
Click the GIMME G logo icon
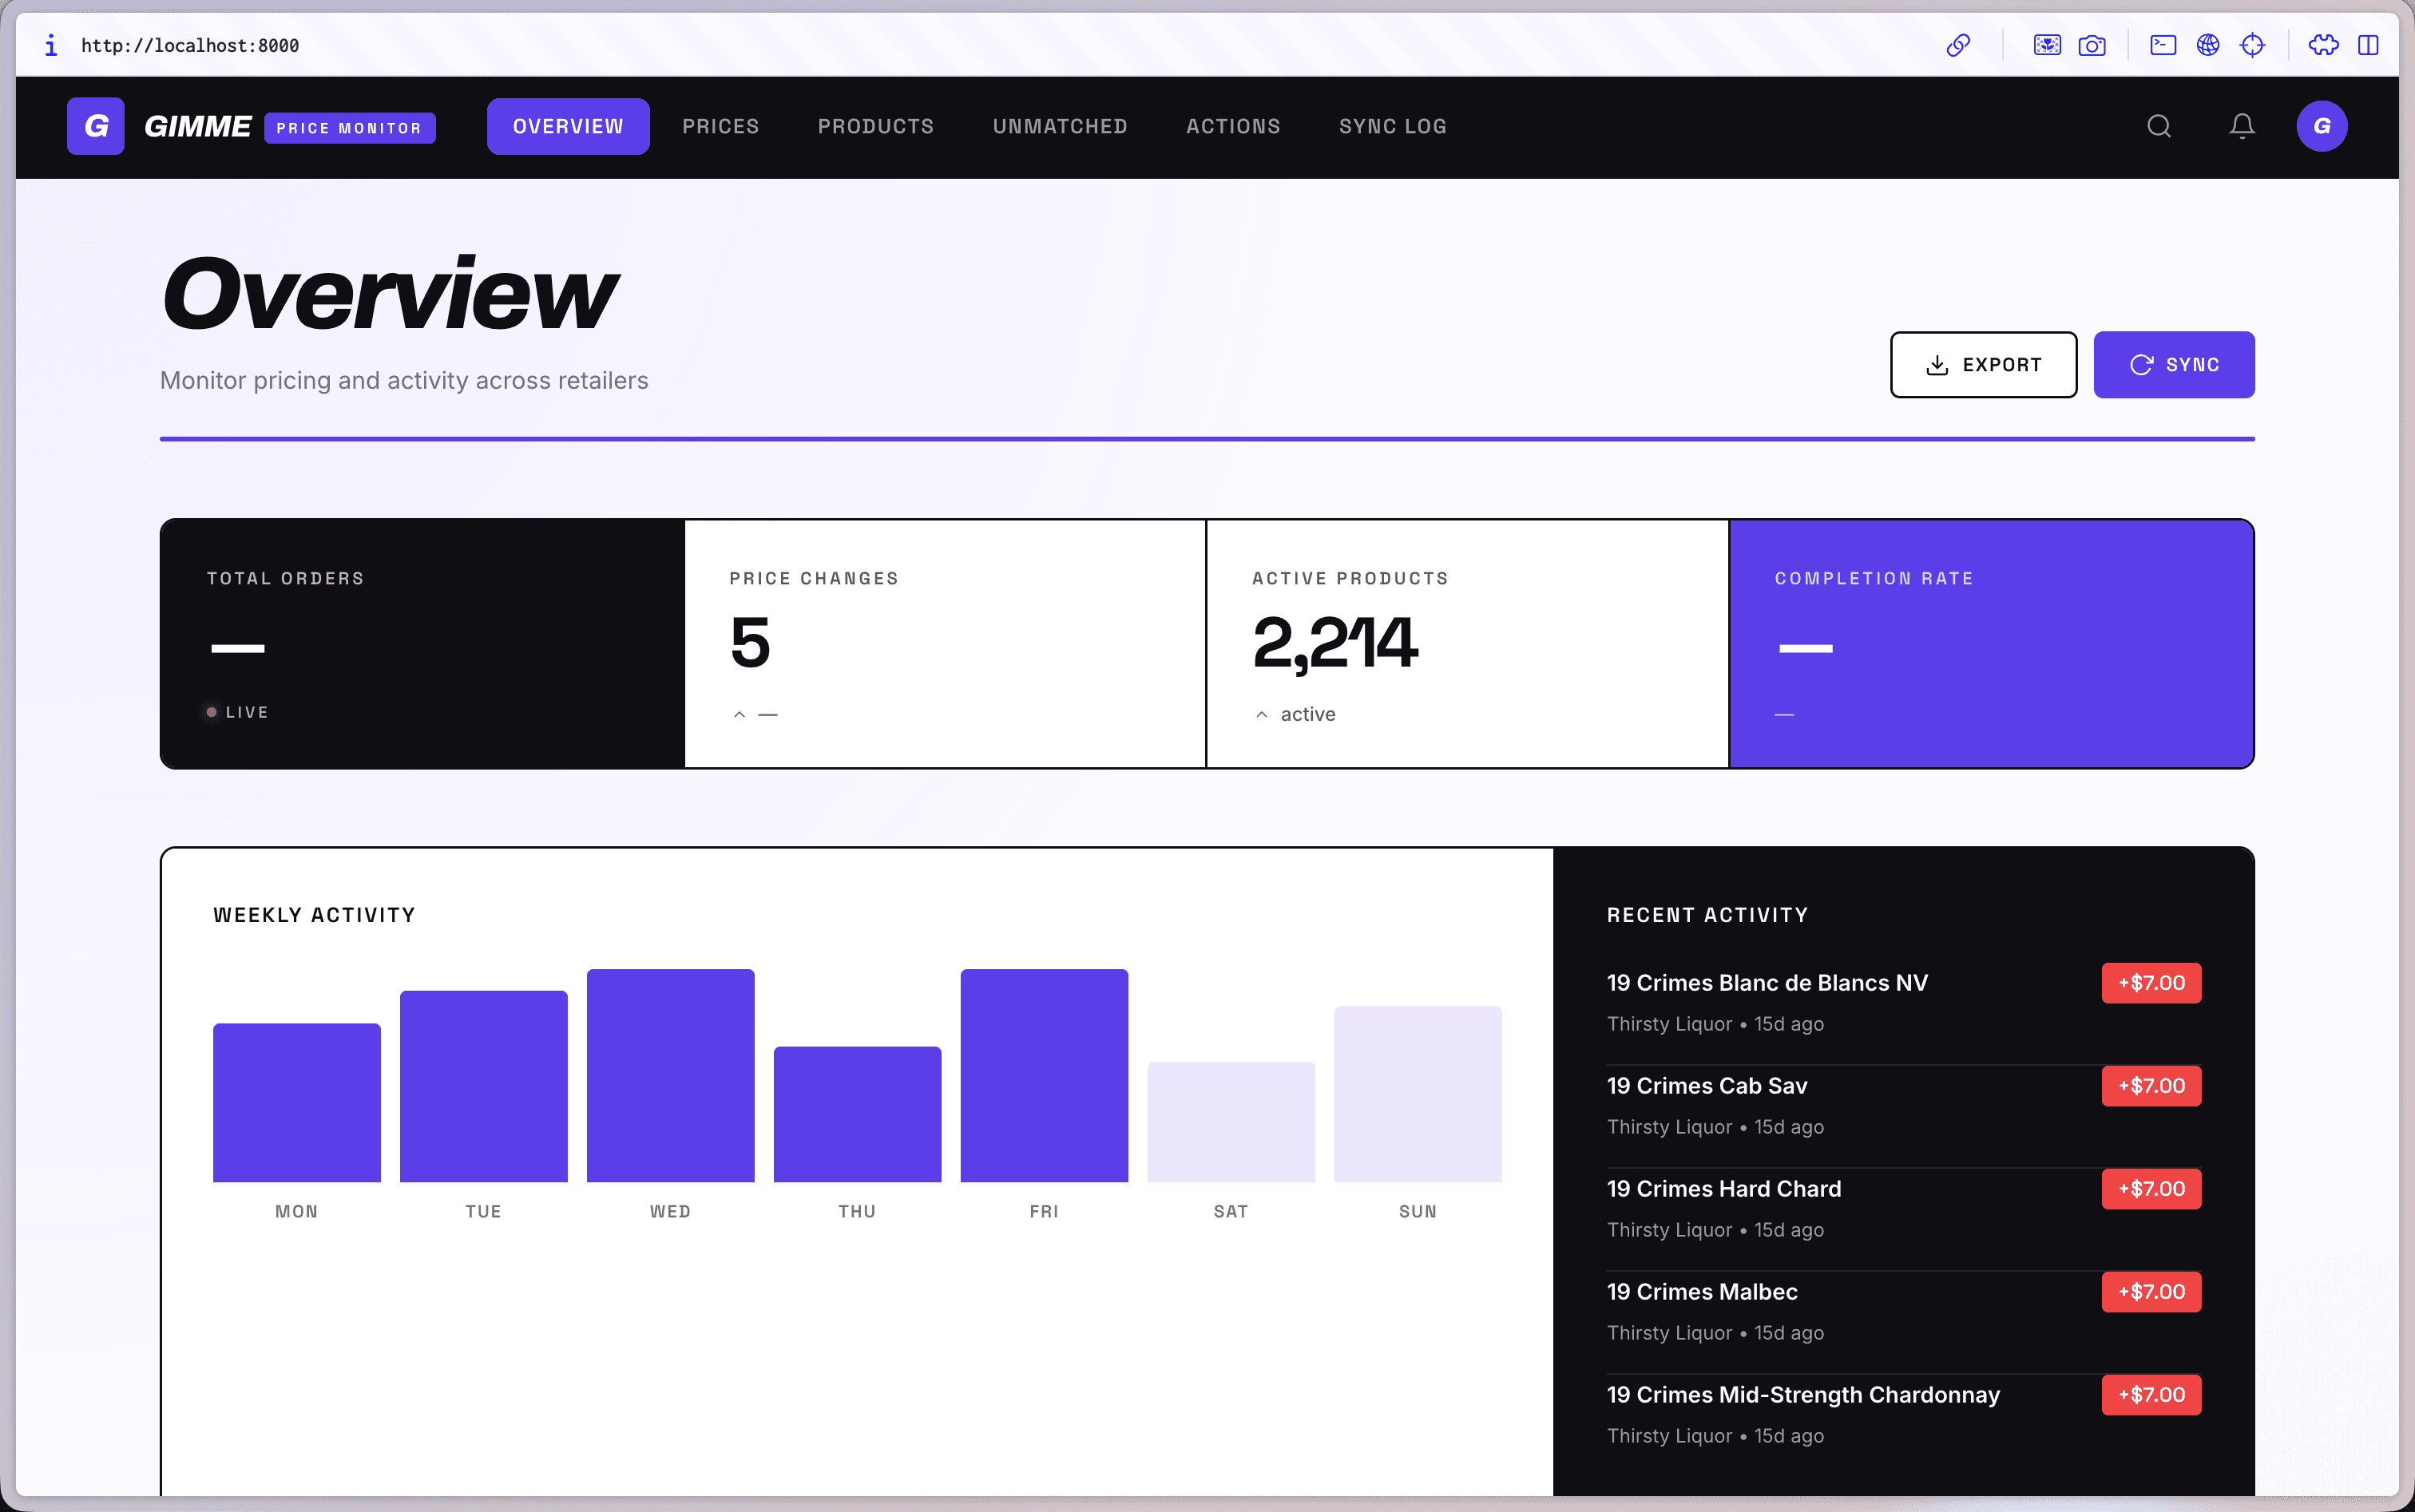tap(96, 126)
